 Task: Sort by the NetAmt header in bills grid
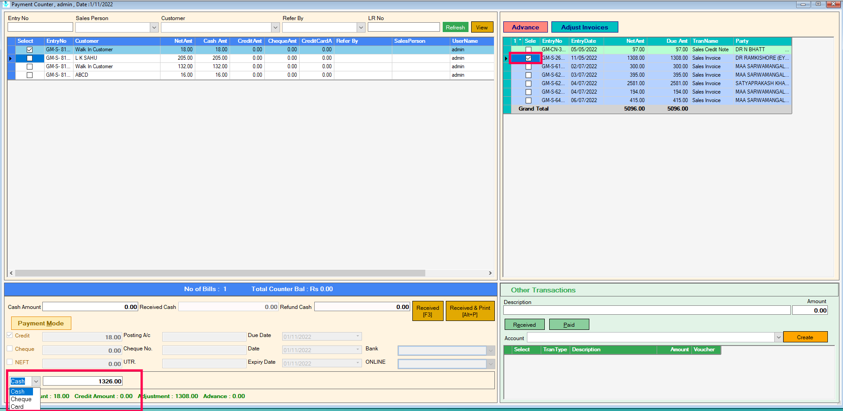pyautogui.click(x=177, y=41)
